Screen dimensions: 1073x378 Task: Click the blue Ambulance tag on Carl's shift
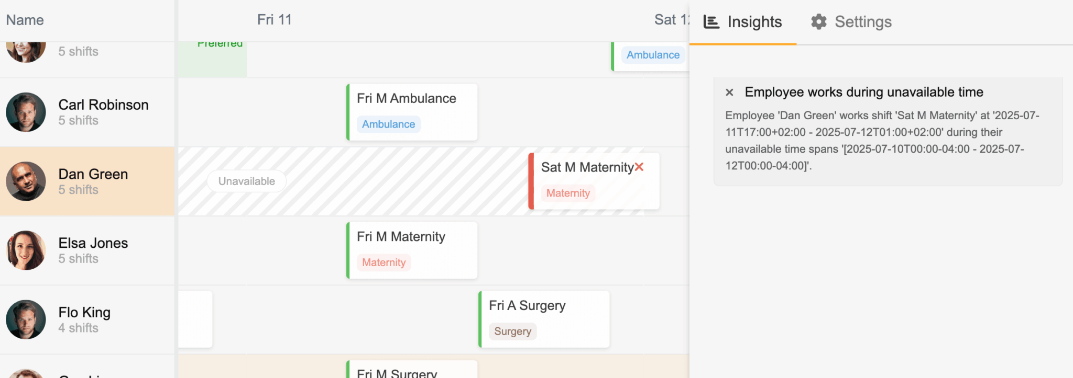[x=388, y=124]
